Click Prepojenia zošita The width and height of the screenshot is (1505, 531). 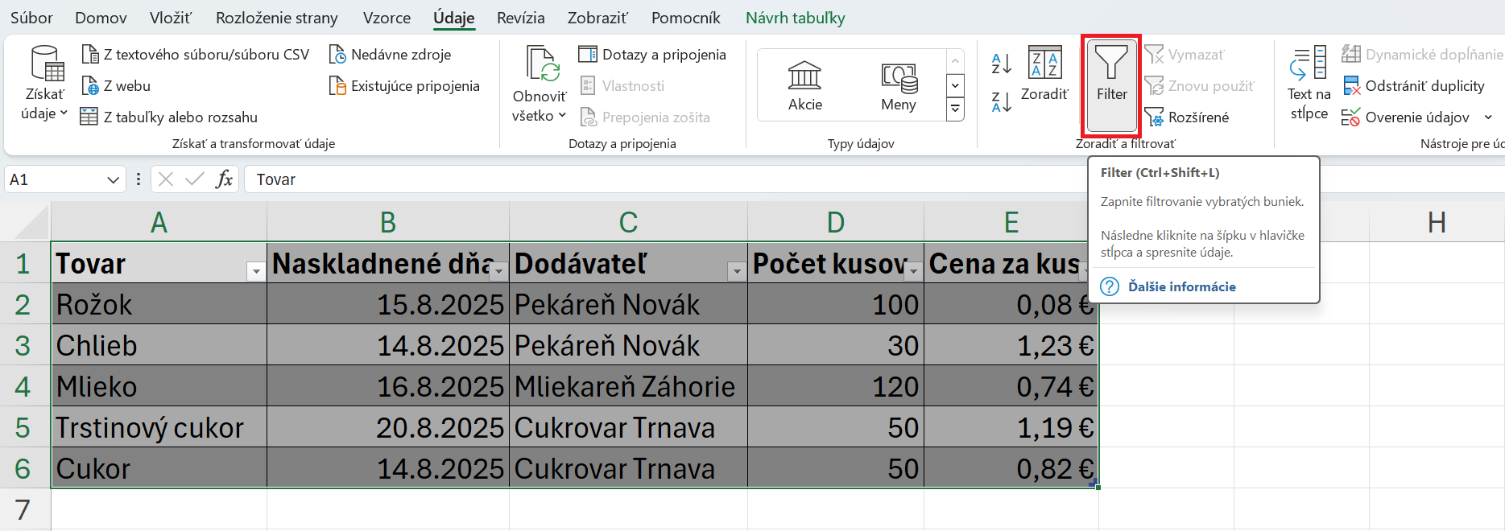645,117
